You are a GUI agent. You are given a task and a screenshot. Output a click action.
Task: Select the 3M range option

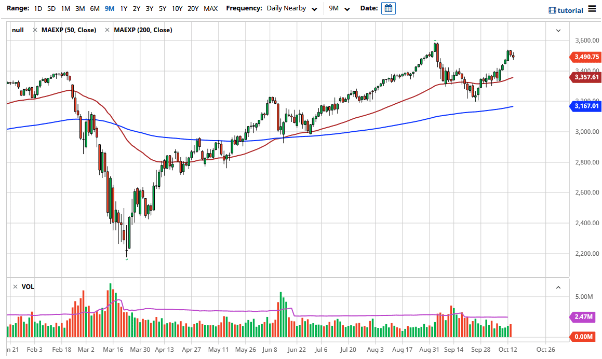click(x=79, y=8)
